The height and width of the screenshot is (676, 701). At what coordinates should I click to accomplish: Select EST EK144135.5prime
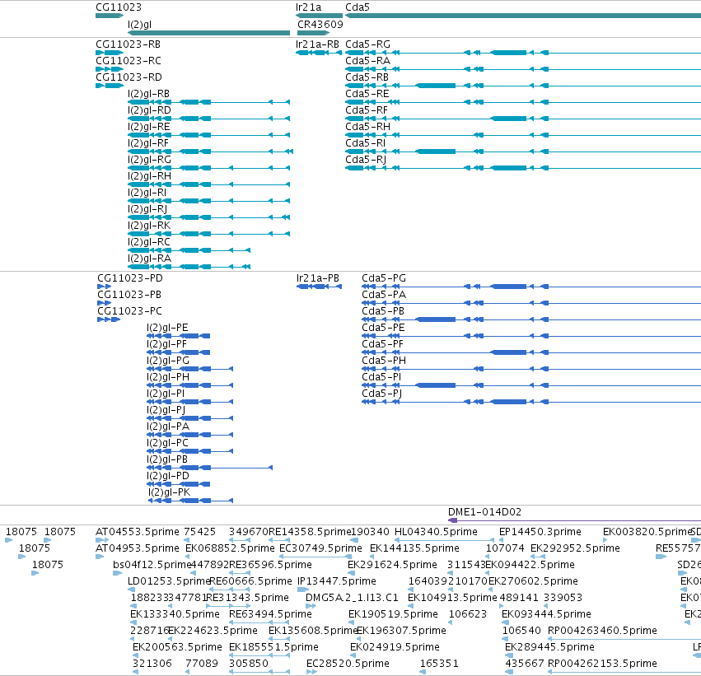pos(414,548)
